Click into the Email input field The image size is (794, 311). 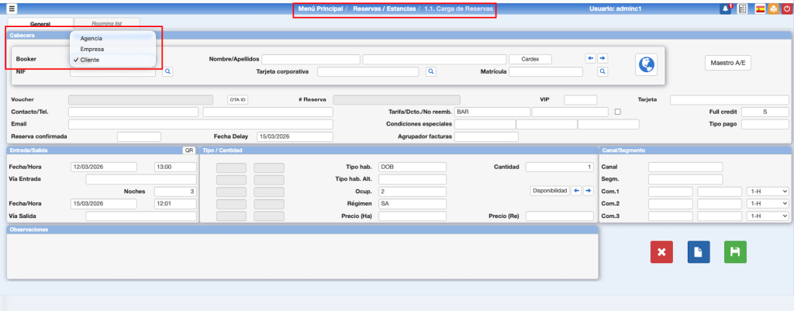tap(200, 124)
